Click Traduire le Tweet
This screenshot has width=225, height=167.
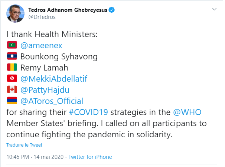tap(24, 145)
